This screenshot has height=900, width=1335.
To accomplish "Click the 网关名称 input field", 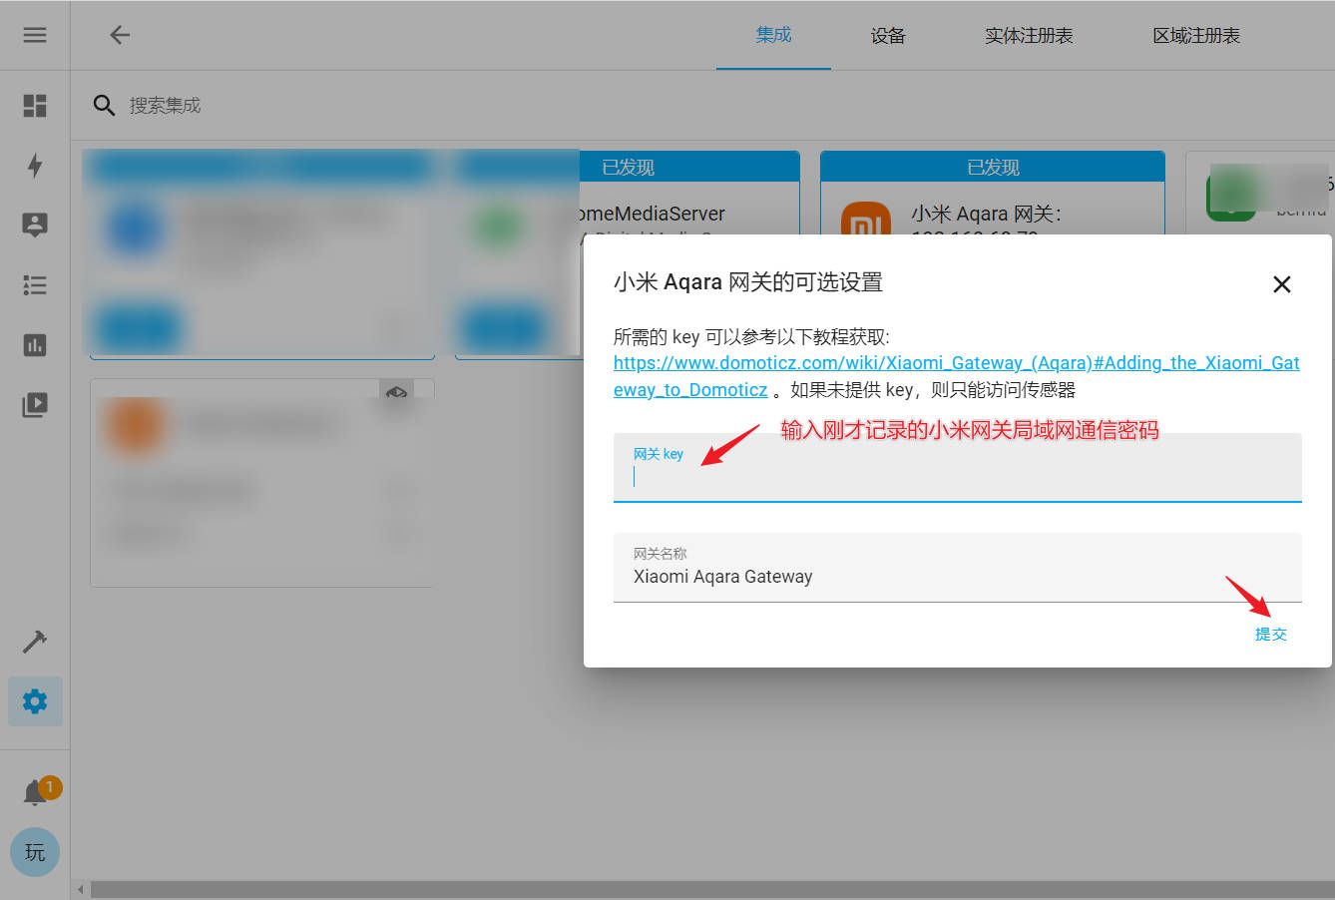I will [x=958, y=567].
